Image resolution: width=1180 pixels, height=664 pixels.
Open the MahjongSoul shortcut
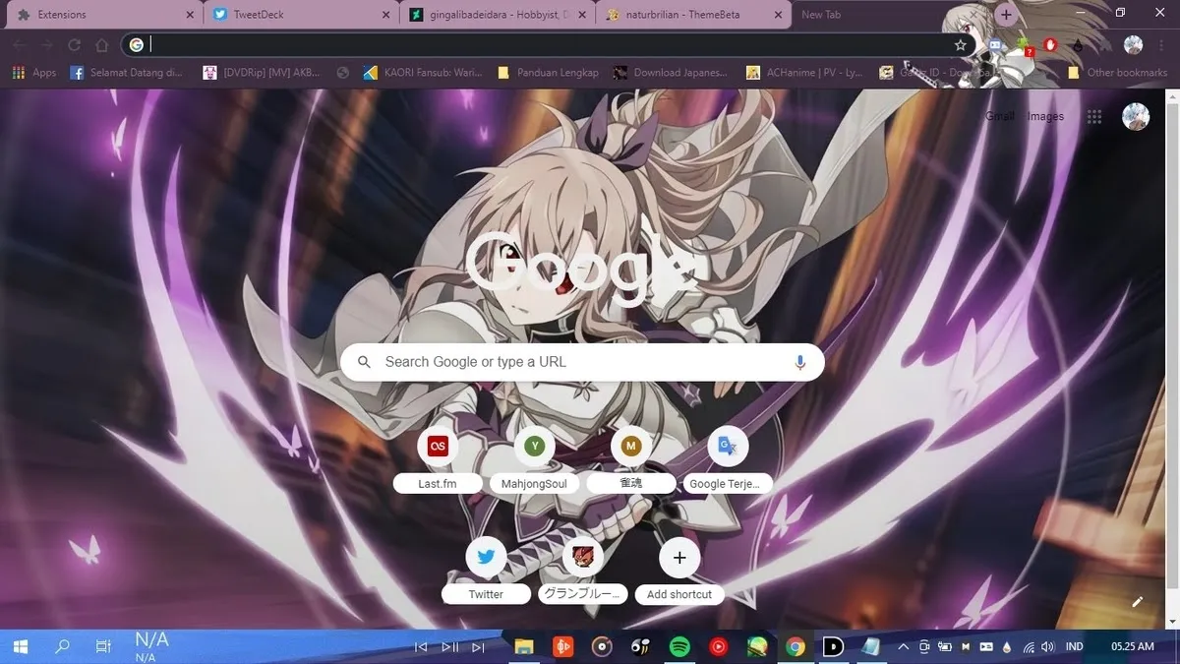[534, 460]
